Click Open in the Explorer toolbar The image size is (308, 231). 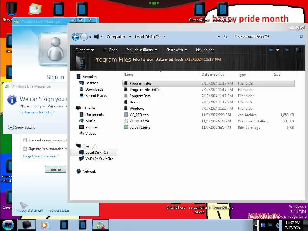110,50
